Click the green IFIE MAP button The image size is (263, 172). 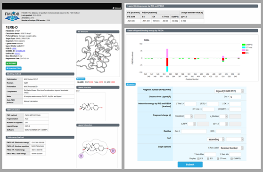pyautogui.click(x=11, y=63)
